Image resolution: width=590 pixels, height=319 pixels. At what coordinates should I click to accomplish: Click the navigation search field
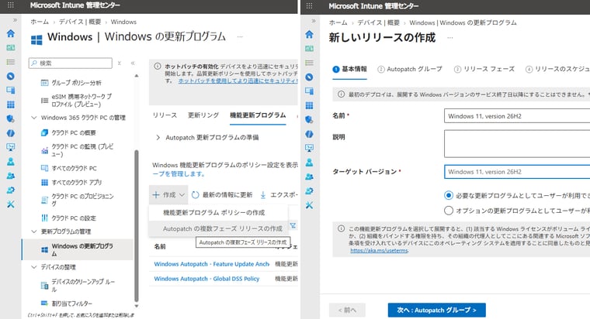[x=71, y=63]
